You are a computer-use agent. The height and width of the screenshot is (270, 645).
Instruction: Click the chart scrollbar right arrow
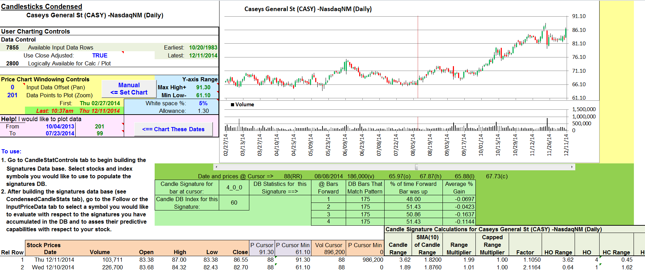[572, 167]
